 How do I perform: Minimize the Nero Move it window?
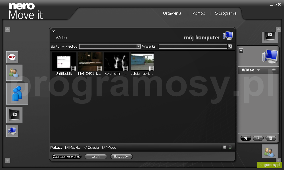(271, 5)
